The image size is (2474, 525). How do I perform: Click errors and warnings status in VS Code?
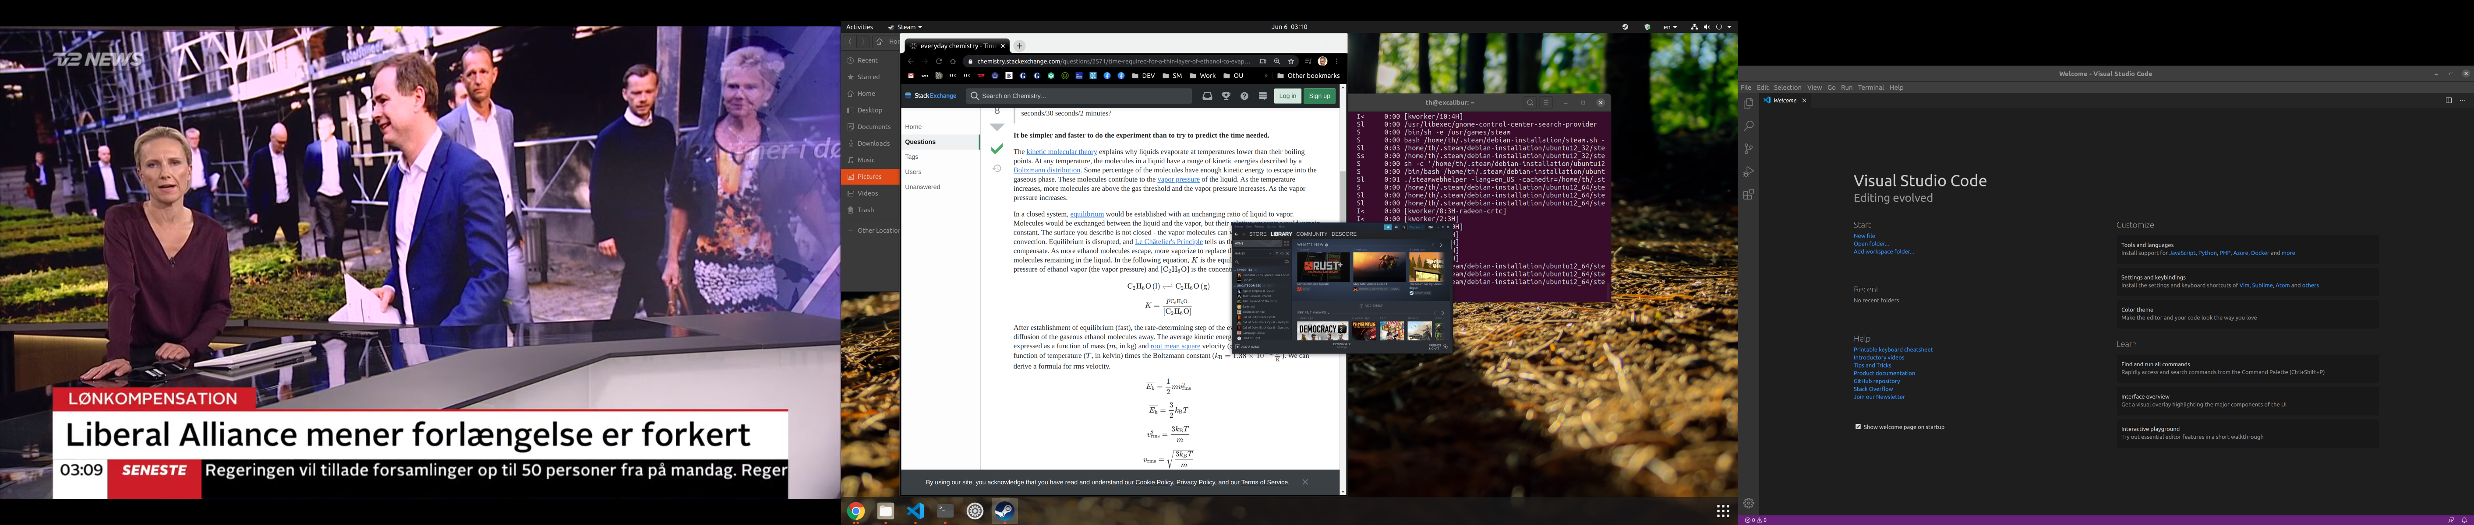pos(1756,520)
